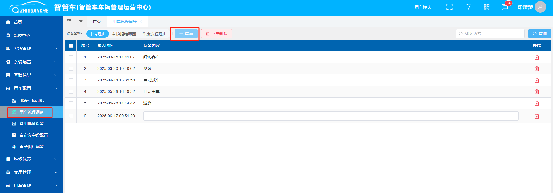Image resolution: width=553 pixels, height=193 pixels.
Task: Open the tab list dropdown arrow
Action: point(81,21)
